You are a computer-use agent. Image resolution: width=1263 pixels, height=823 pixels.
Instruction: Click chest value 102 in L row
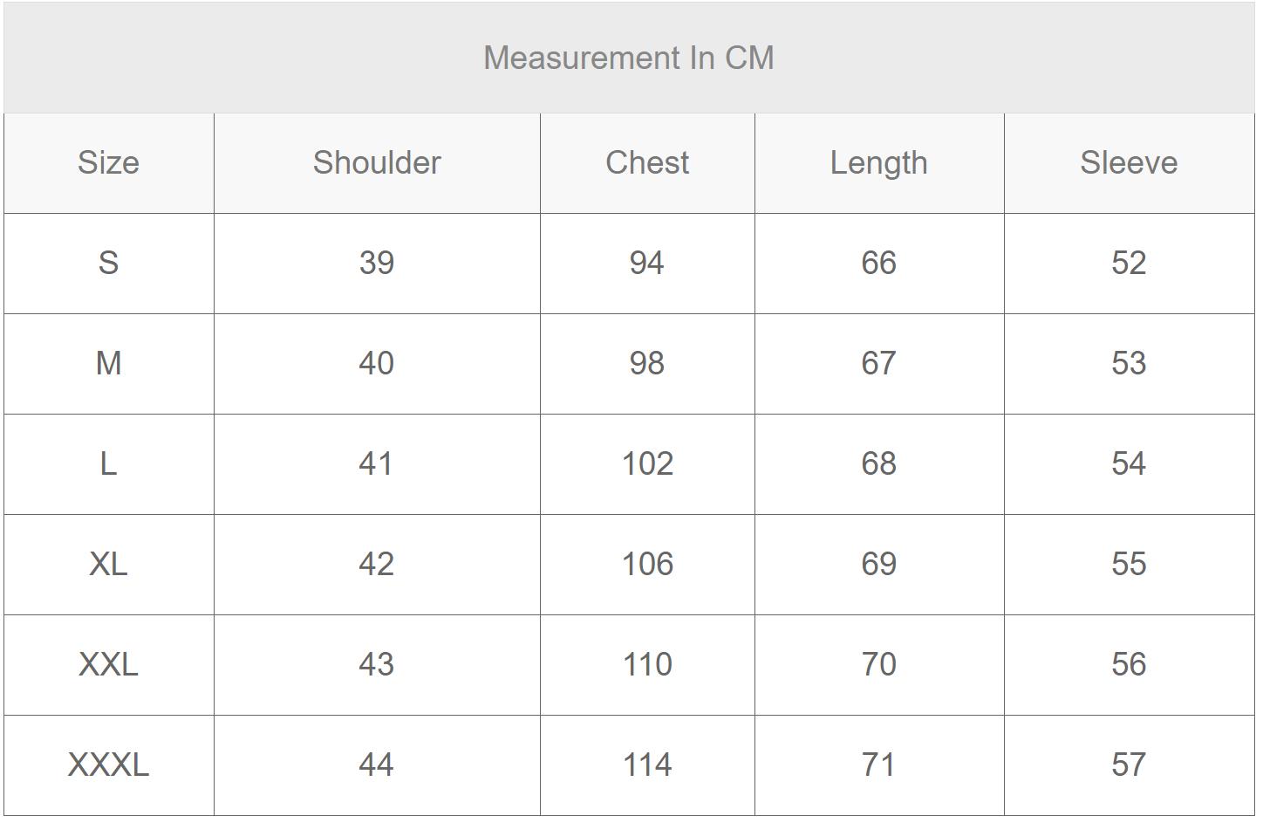point(647,463)
